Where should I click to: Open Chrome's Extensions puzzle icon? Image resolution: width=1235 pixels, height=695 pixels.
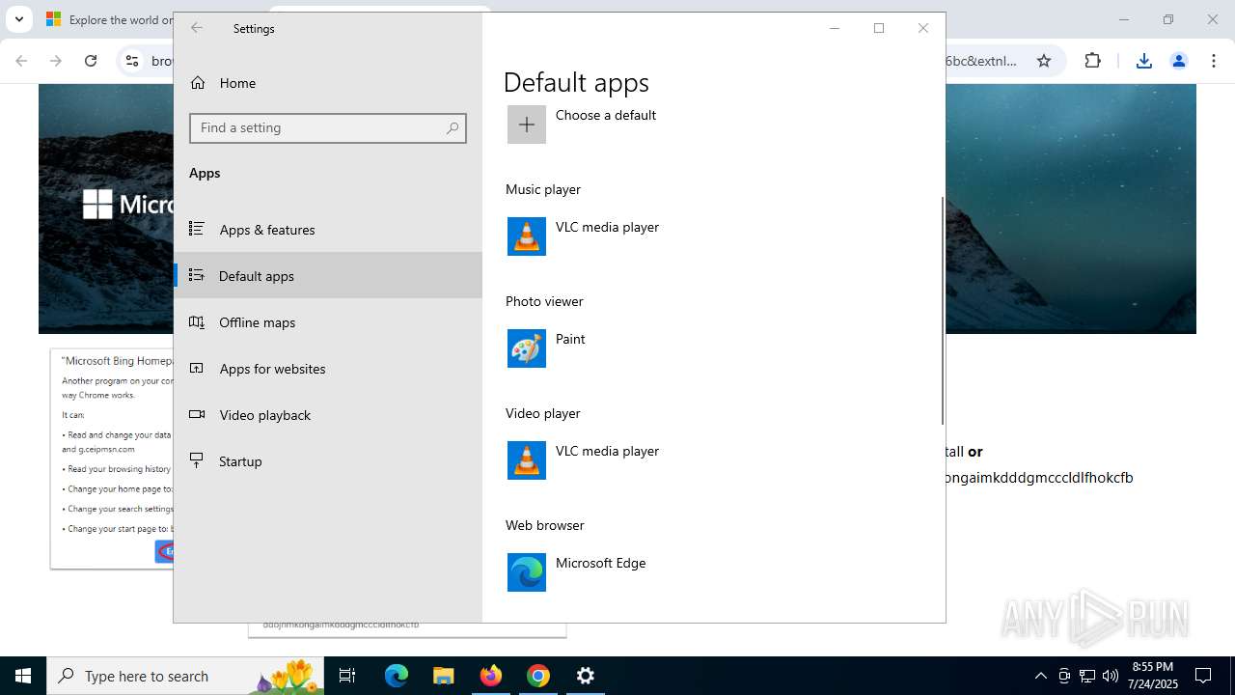click(1092, 61)
